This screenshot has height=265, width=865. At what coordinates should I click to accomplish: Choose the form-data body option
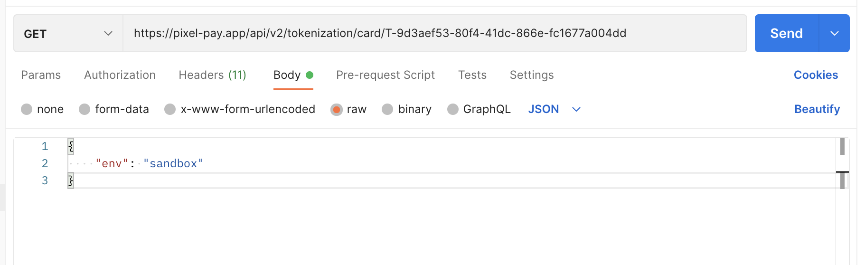click(85, 109)
